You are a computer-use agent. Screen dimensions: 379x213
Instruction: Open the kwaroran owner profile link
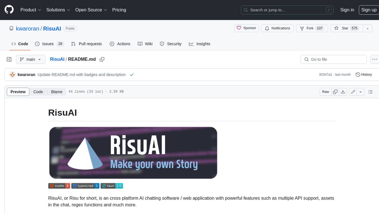[x=28, y=28]
